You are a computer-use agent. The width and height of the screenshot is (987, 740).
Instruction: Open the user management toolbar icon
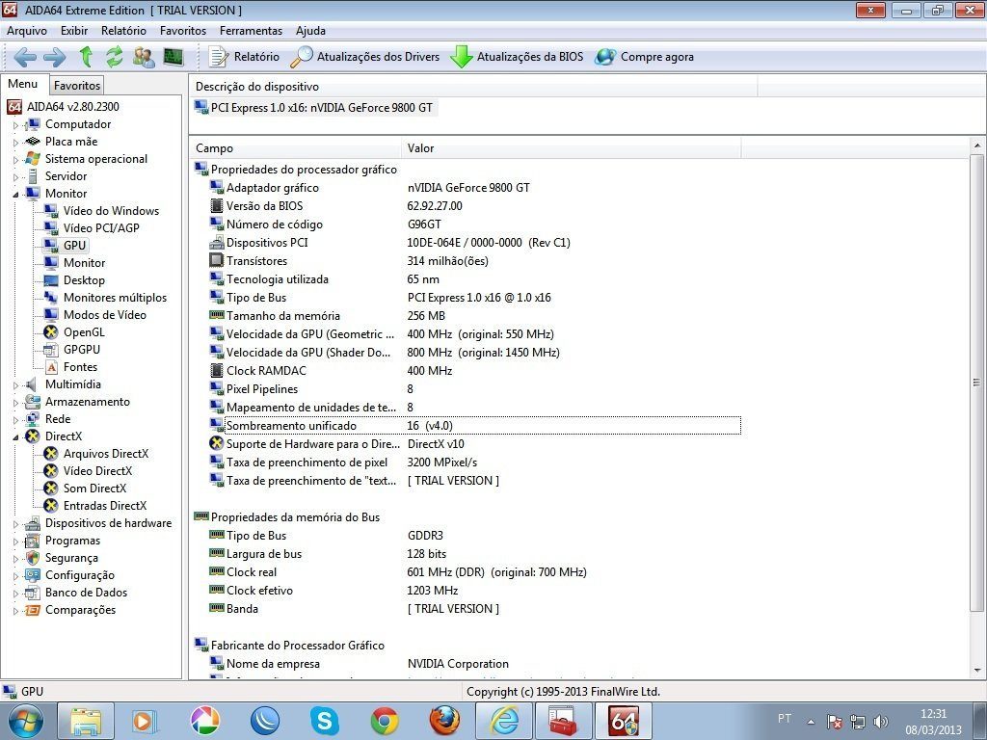[x=145, y=57]
